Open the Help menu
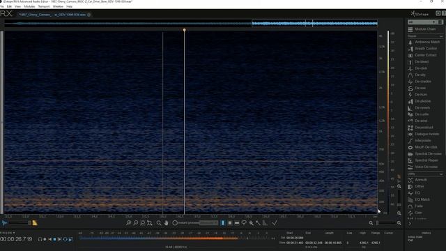This screenshot has width=446, height=251. tap(69, 6)
